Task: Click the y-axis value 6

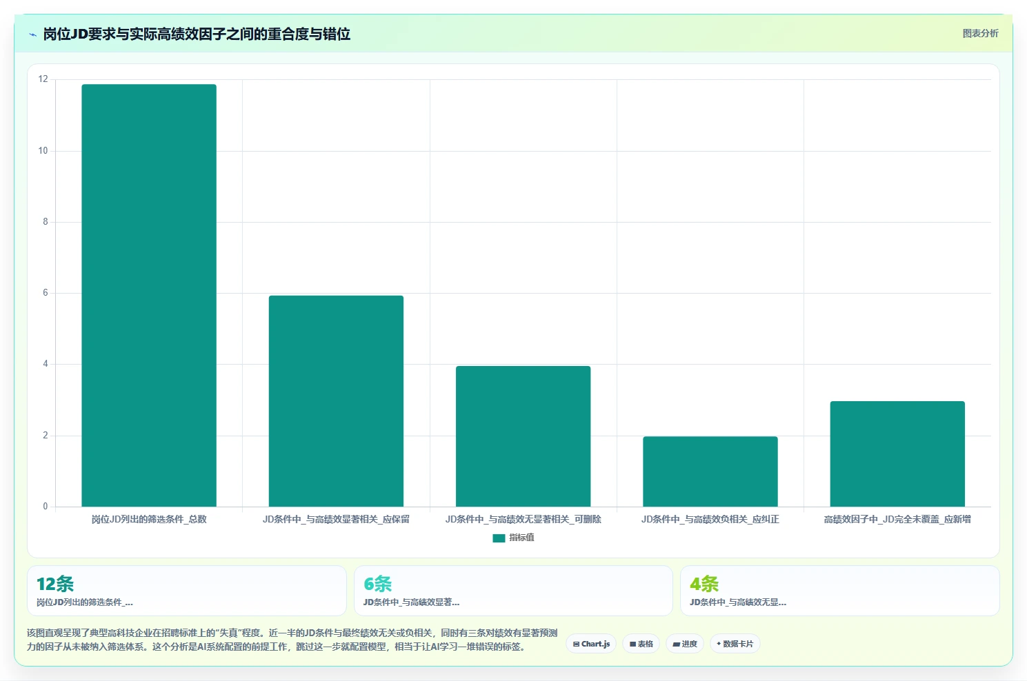Action: [46, 293]
